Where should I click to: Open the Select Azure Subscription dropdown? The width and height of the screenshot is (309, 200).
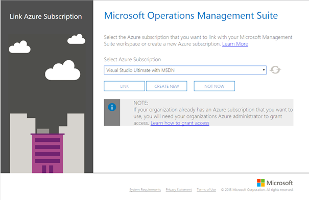[185, 70]
